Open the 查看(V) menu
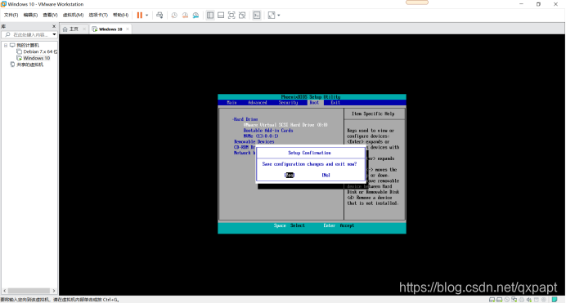566x303 pixels. pyautogui.click(x=50, y=16)
